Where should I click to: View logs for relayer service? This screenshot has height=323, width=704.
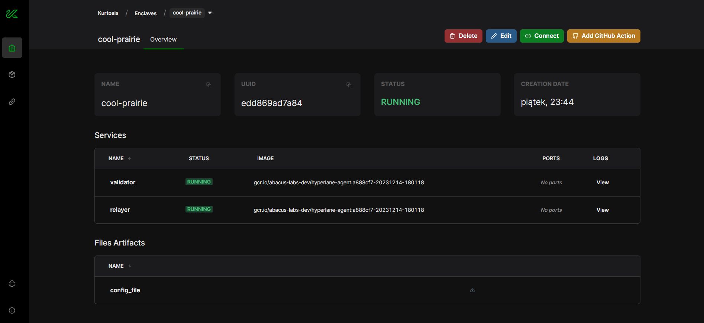[603, 210]
